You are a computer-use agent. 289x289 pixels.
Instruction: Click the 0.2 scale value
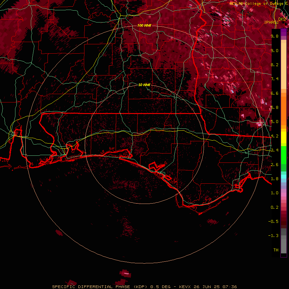click(x=275, y=207)
